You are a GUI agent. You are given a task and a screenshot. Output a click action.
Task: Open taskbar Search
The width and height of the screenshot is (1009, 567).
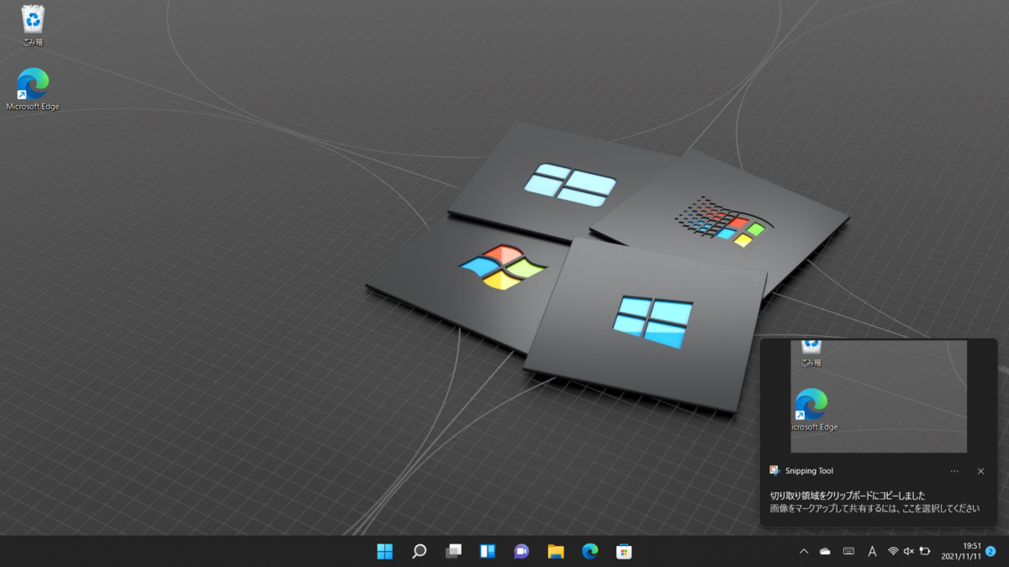pyautogui.click(x=419, y=551)
